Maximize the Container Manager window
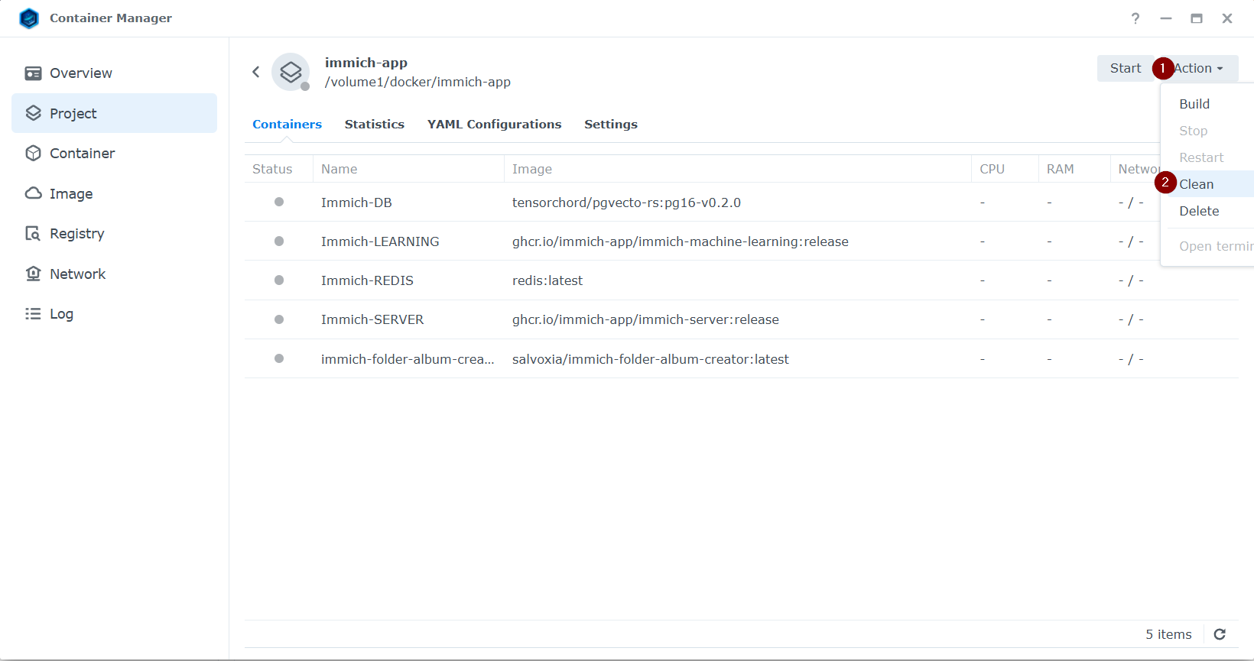The height and width of the screenshot is (661, 1254). (1197, 18)
